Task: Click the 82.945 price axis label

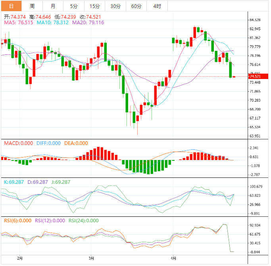Action: (x=255, y=29)
